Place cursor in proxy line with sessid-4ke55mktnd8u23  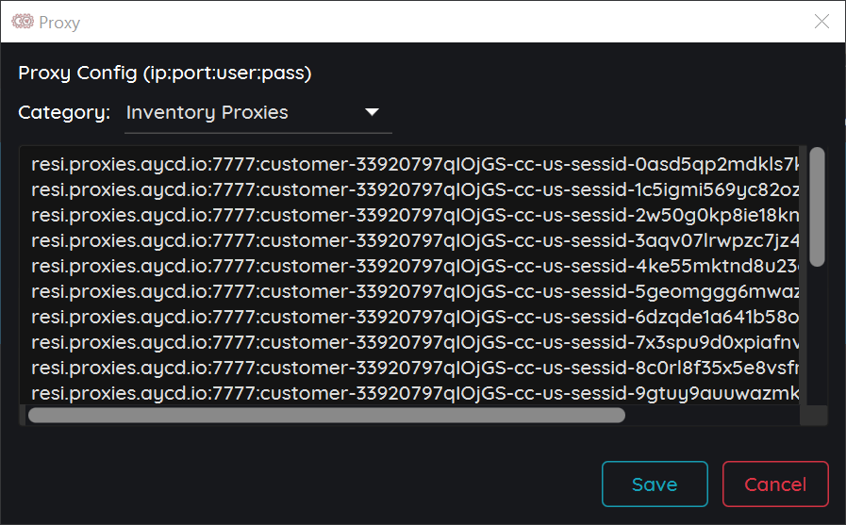[x=415, y=266]
